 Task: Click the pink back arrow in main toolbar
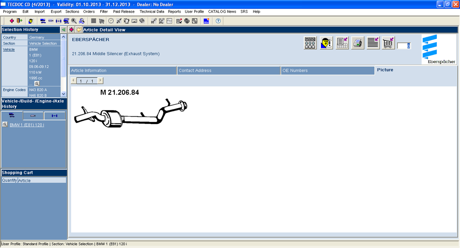point(12,21)
